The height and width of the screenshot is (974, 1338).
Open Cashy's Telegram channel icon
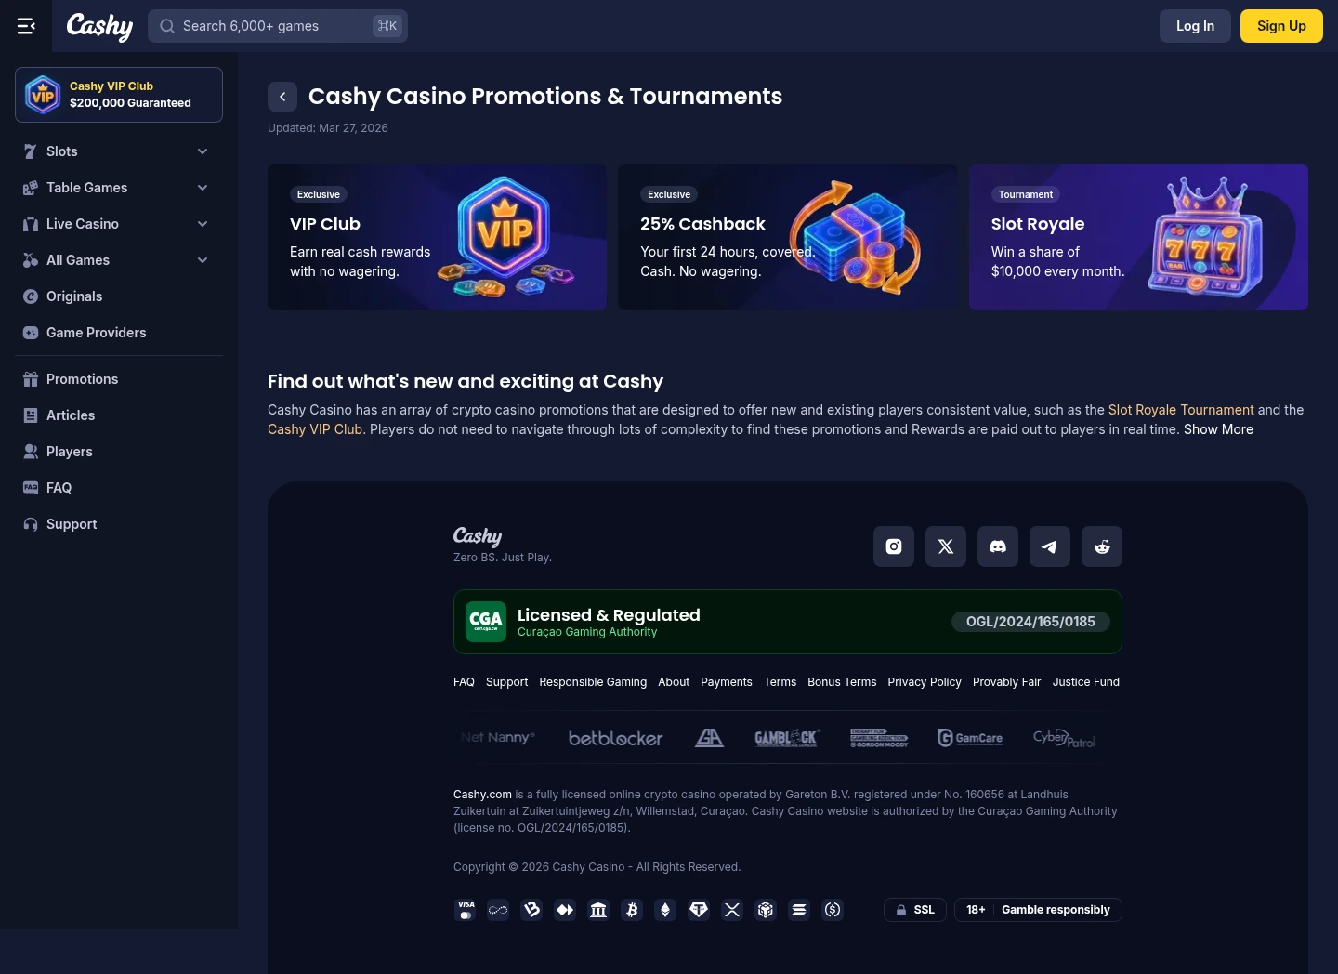pos(1050,546)
